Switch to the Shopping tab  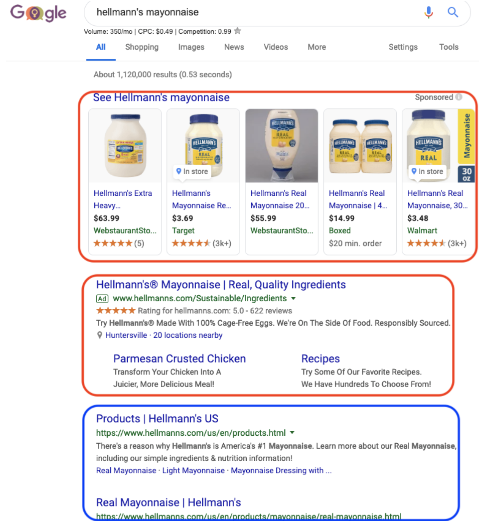coord(142,47)
